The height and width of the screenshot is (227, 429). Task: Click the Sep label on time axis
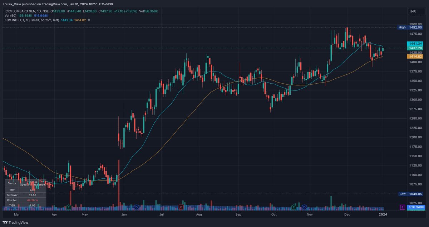239,214
